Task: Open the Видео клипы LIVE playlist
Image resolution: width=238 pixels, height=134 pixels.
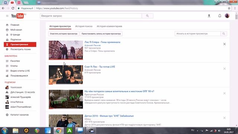Action: tap(20, 71)
